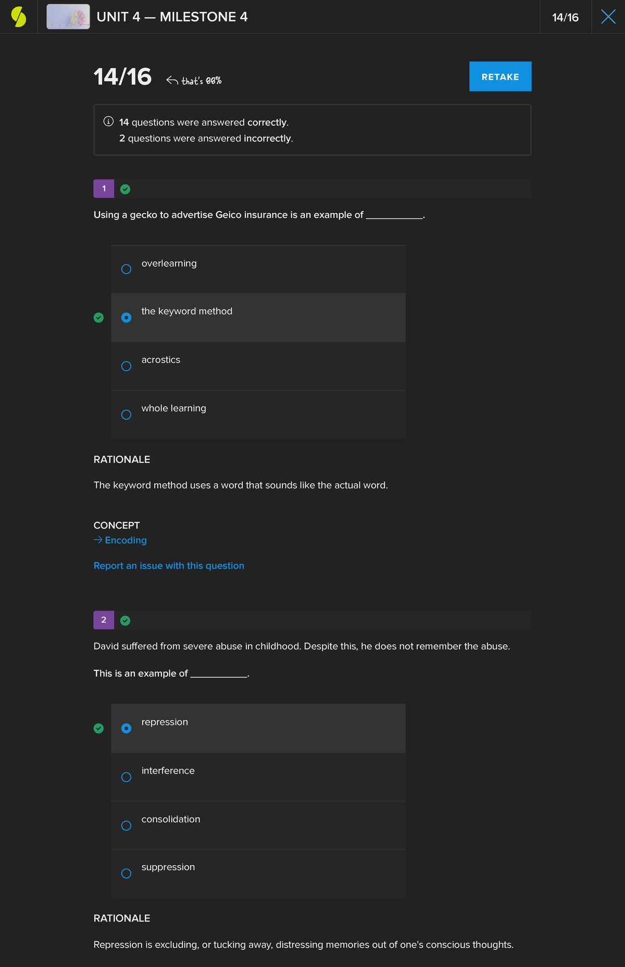Choose the 'whole learning' answer

(x=126, y=414)
